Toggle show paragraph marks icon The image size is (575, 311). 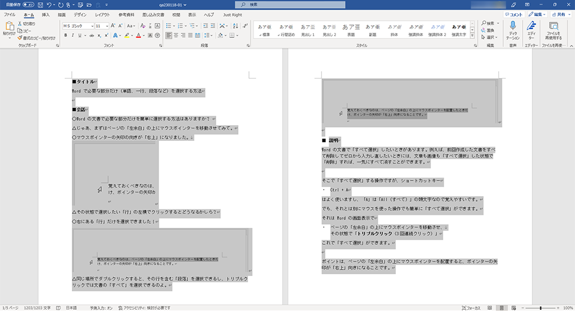coord(245,26)
